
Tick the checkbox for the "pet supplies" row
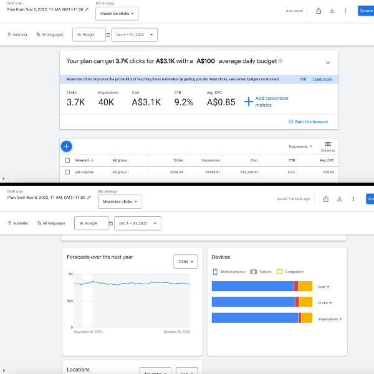67,172
